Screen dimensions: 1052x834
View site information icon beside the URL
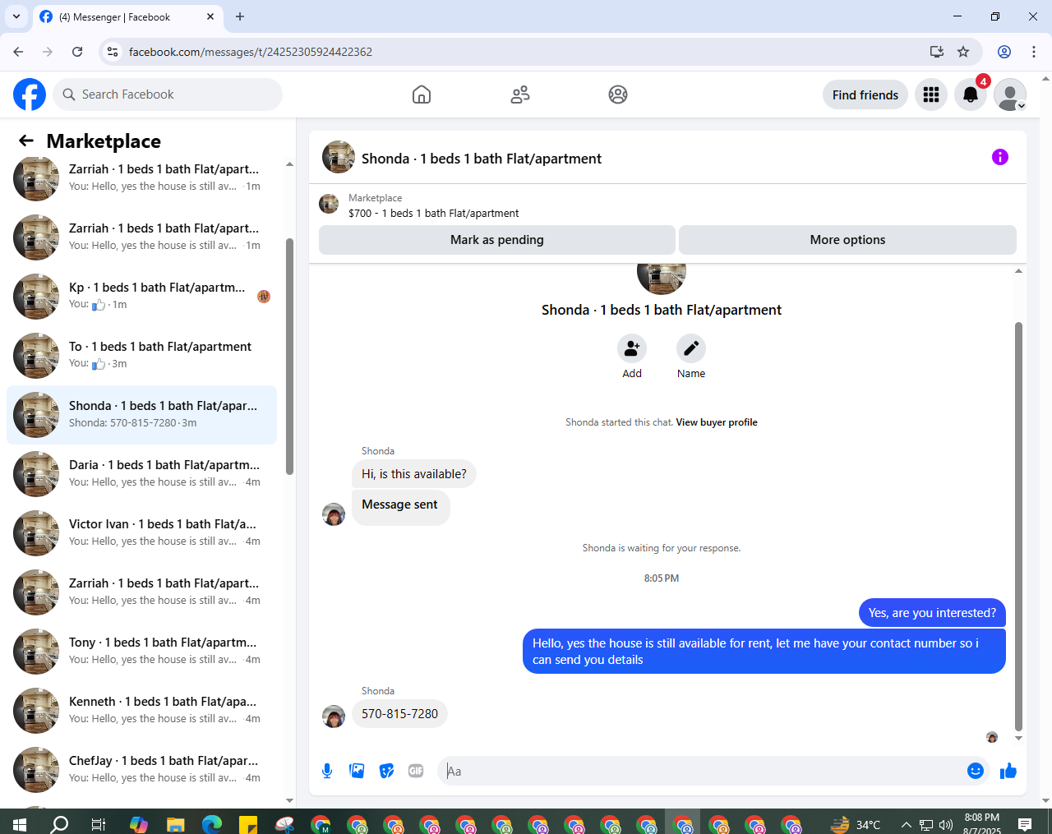coord(113,52)
